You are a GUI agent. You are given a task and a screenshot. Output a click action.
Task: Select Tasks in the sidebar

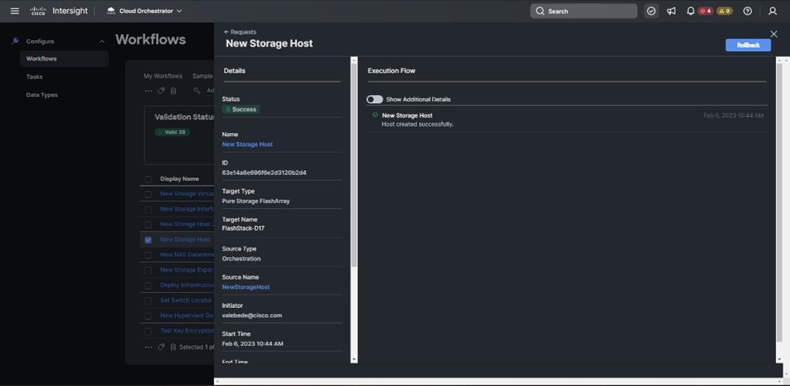pos(34,77)
